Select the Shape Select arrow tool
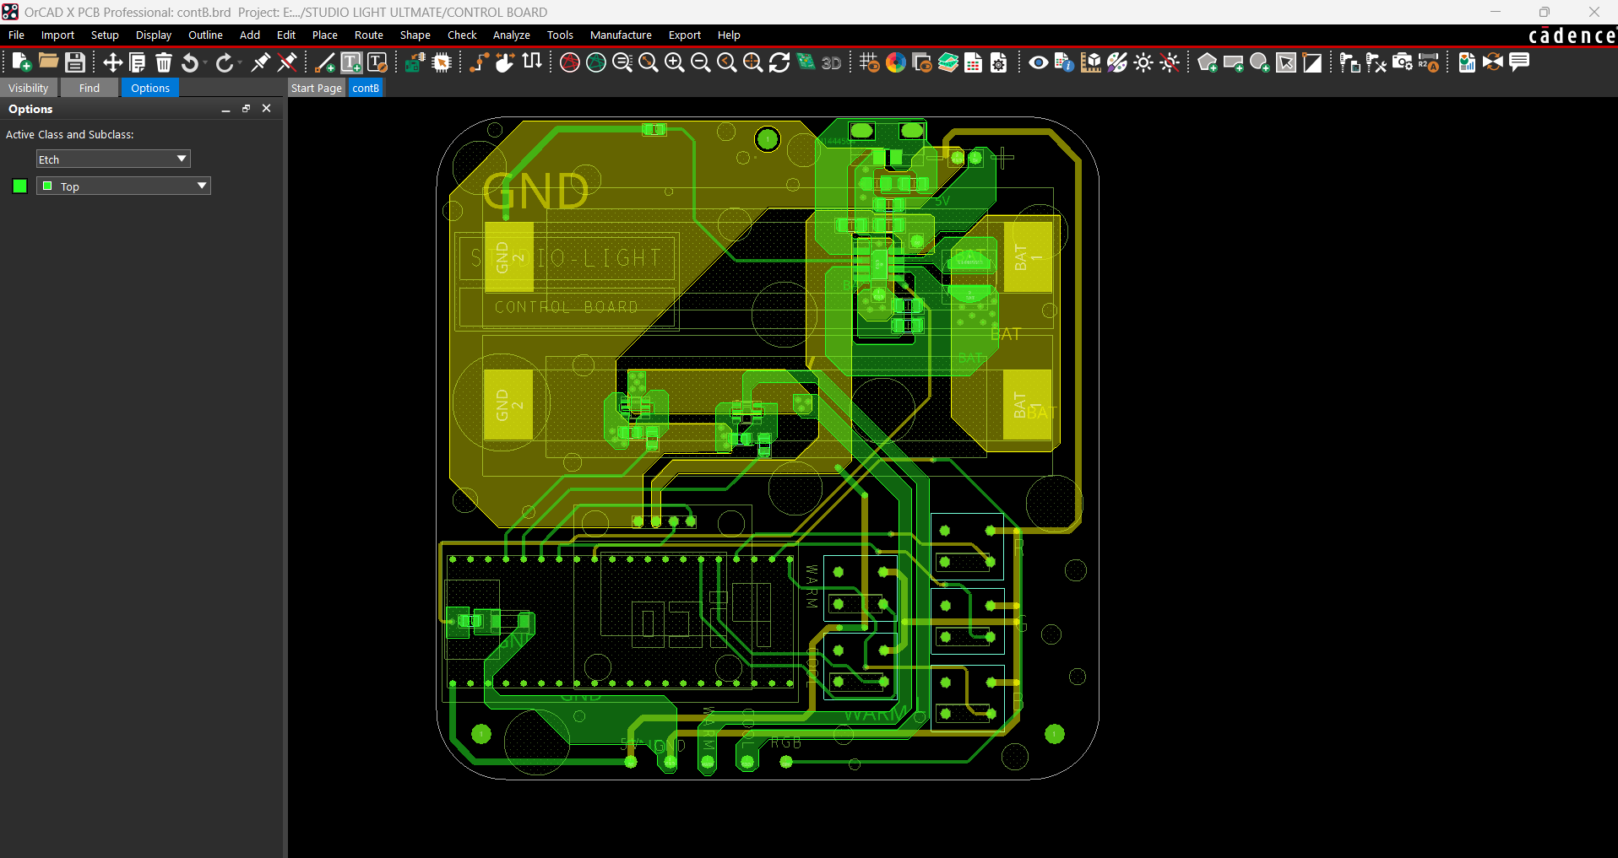 tap(1286, 62)
